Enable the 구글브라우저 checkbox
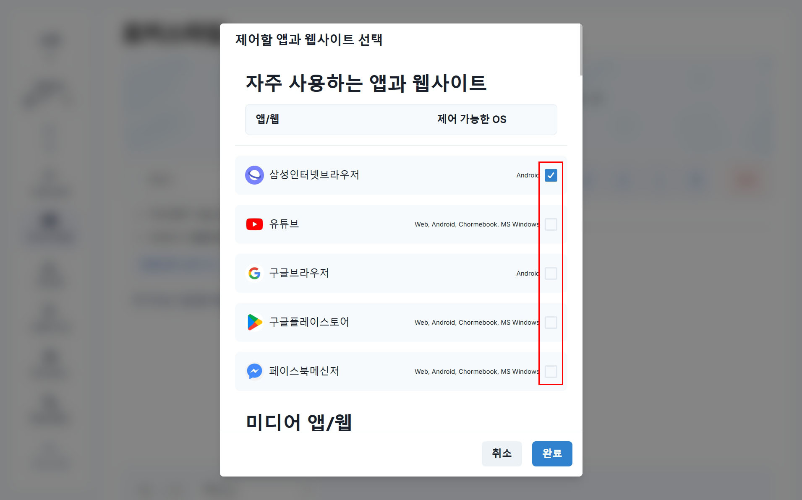The width and height of the screenshot is (802, 500). (551, 273)
